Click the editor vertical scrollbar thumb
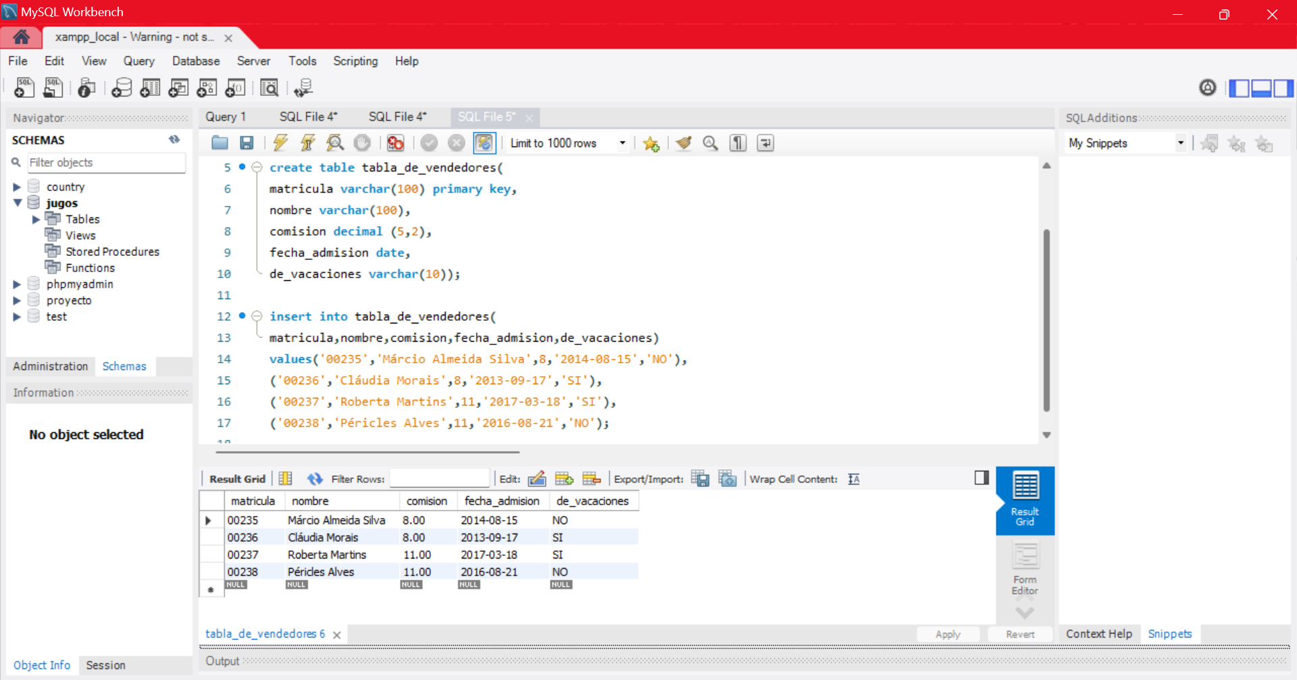 pyautogui.click(x=1046, y=320)
